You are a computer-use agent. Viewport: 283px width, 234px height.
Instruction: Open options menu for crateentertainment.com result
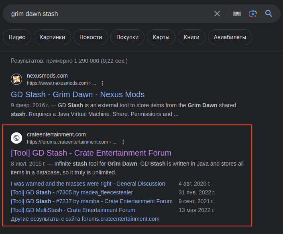(123, 142)
